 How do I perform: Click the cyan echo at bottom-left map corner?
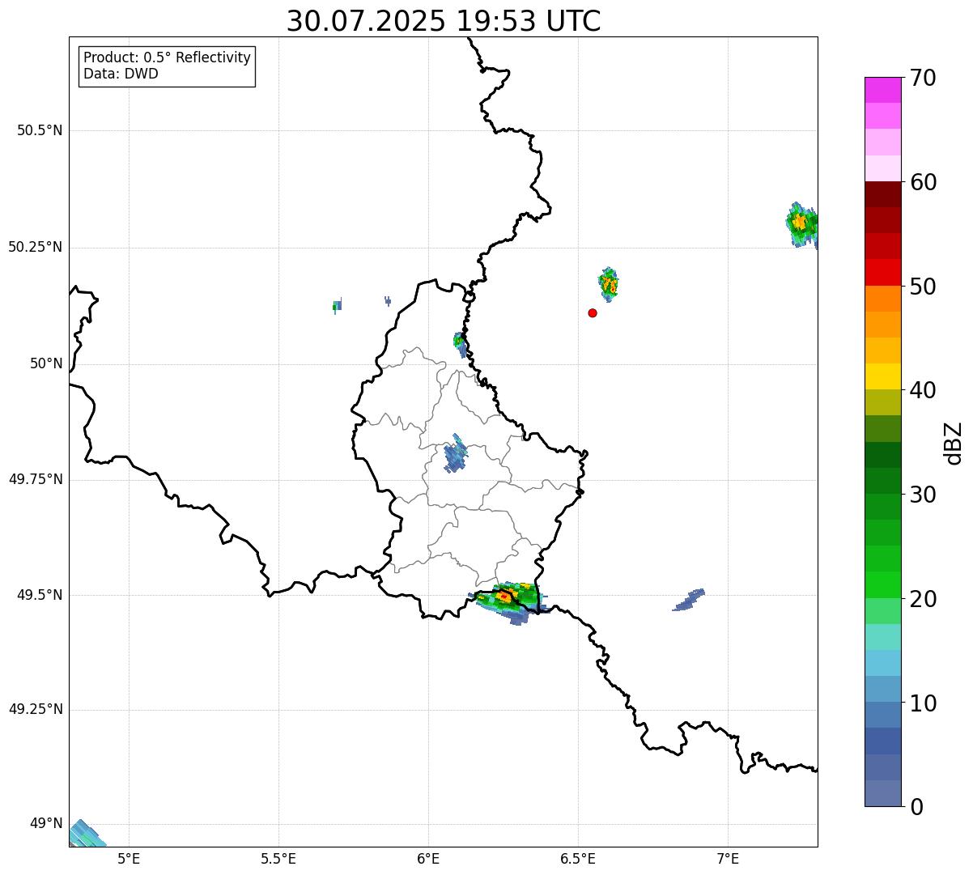pyautogui.click(x=86, y=835)
